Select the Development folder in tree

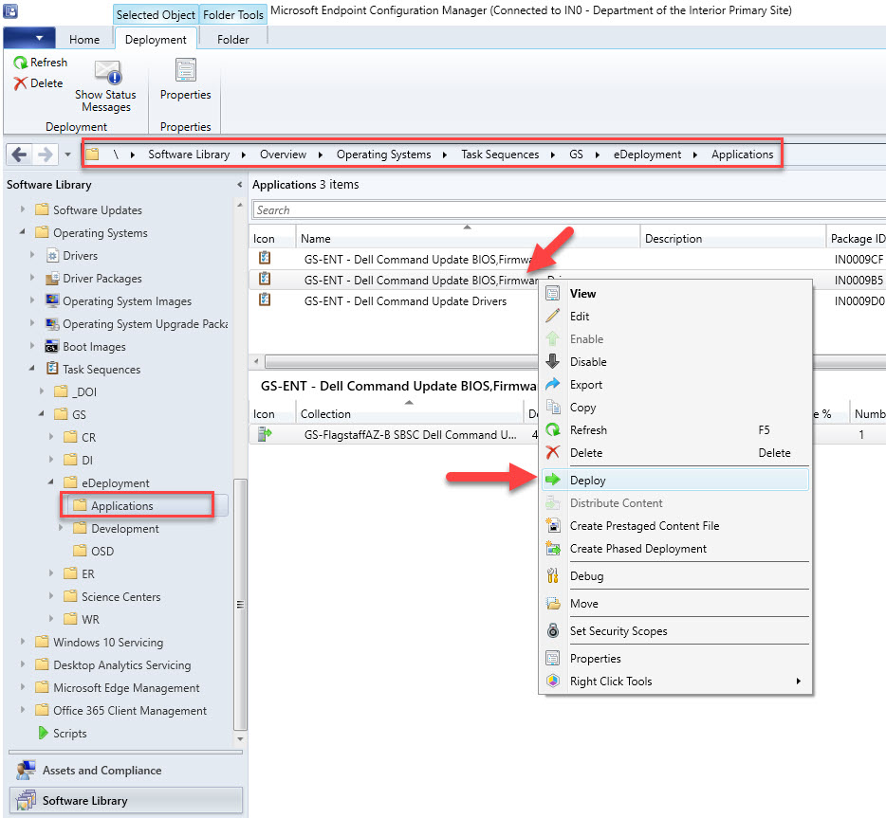[x=125, y=528]
